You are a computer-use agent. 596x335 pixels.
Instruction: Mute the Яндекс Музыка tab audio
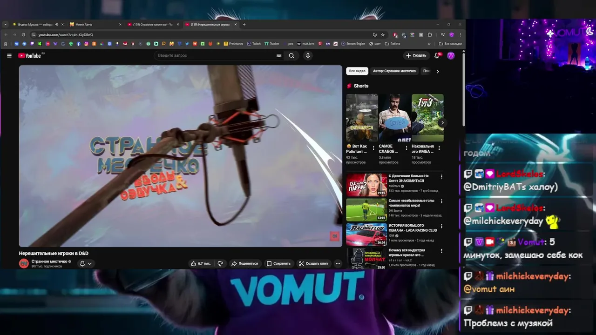[57, 24]
